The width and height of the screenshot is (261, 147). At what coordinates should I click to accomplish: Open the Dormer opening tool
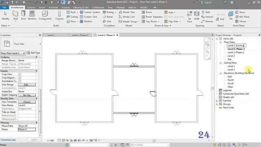click(x=207, y=22)
